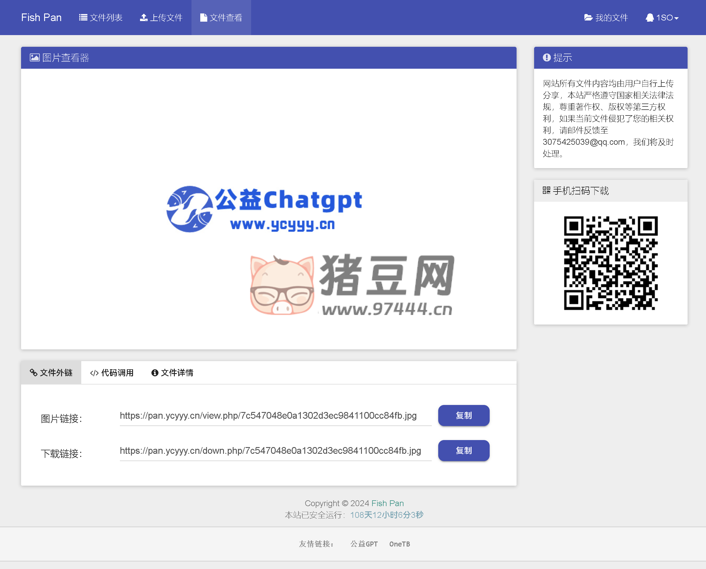Click the chain link icon on 文件外链 tab
The image size is (706, 569).
coord(33,373)
